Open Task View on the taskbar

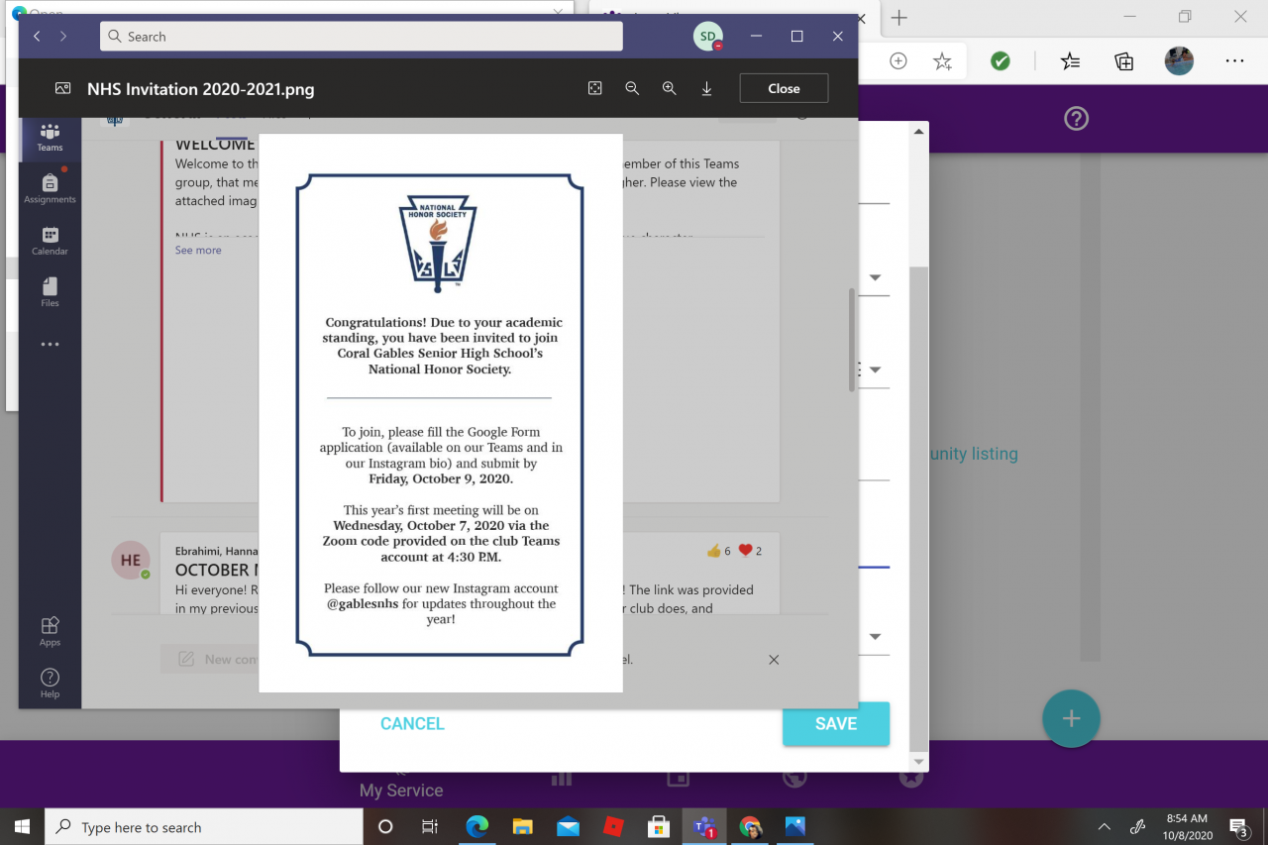[430, 826]
